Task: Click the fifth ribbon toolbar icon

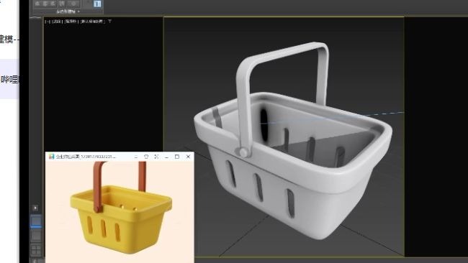Action: (73, 4)
